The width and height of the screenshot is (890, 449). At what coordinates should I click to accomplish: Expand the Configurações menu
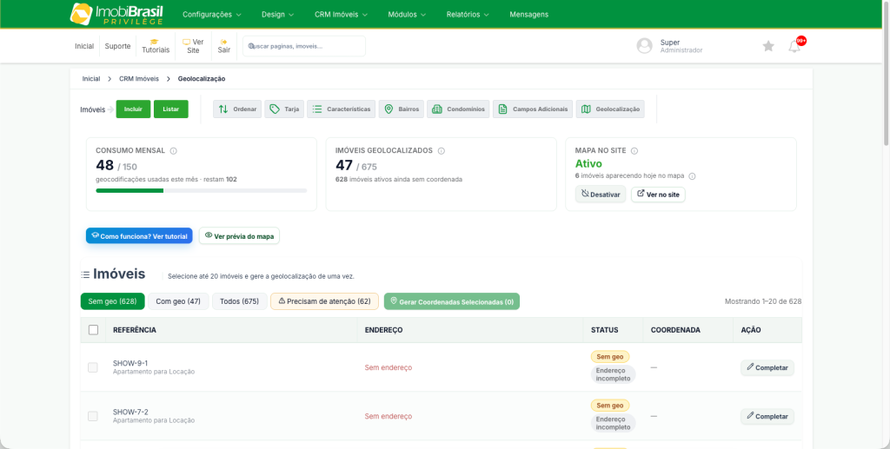pos(212,15)
